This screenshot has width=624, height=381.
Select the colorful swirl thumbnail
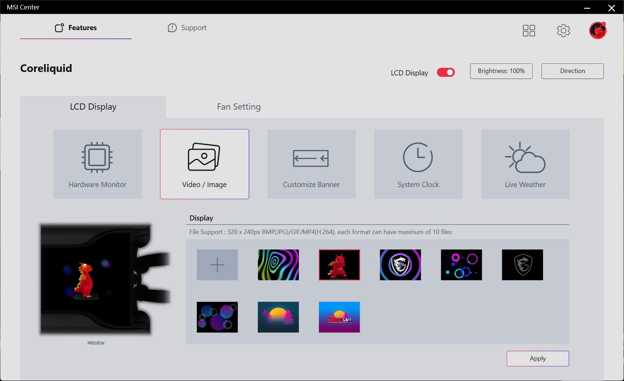[278, 265]
